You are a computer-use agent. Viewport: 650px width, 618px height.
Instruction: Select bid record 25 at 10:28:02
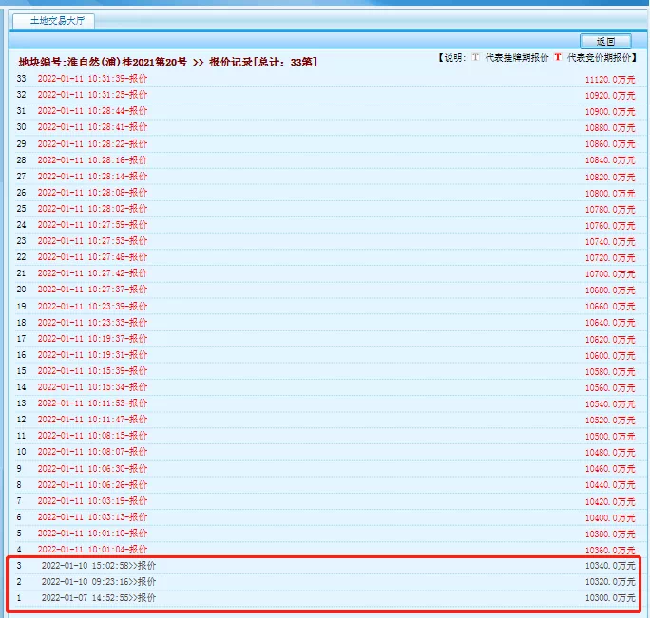point(92,209)
